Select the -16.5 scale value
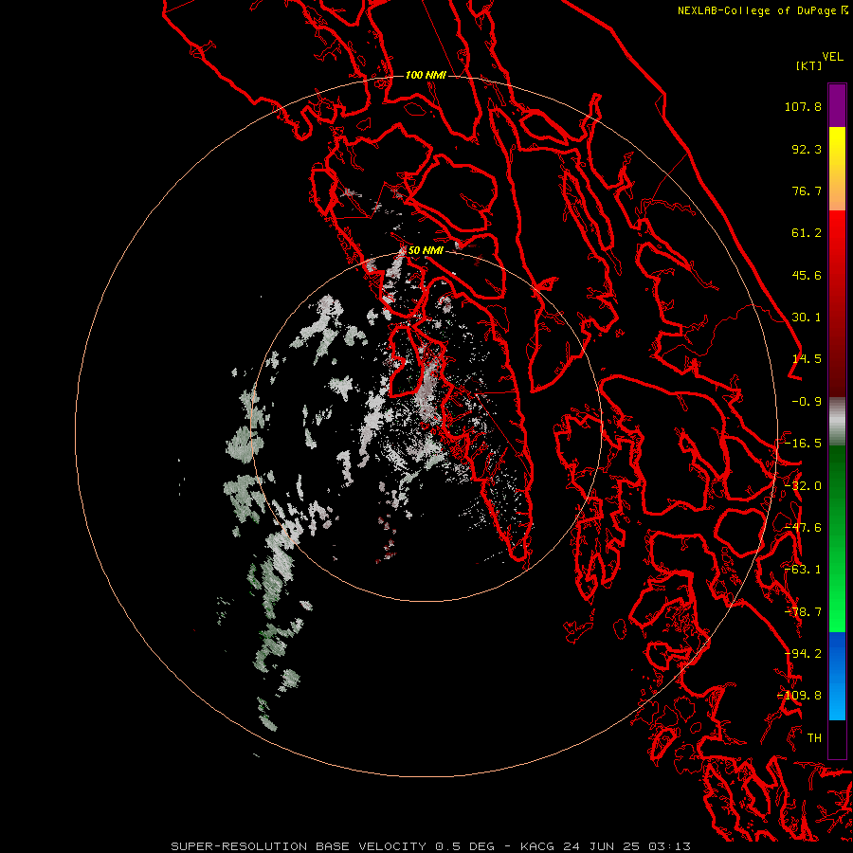 [803, 444]
